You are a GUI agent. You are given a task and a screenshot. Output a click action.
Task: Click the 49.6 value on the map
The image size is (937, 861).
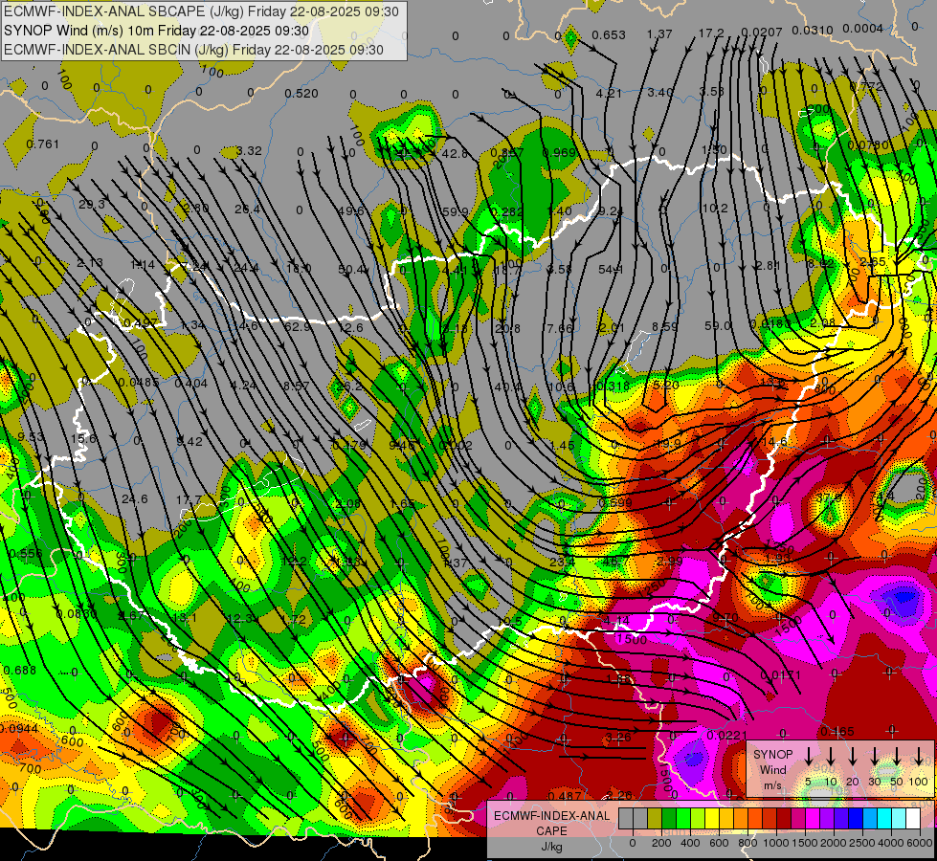tap(350, 210)
